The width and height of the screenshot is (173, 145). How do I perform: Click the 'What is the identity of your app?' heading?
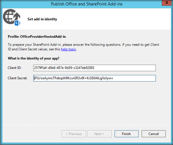[35, 58]
